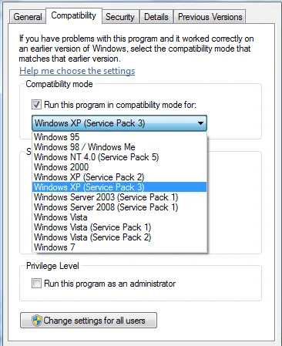The image size is (282, 346).
Task: Uncheck Run this program in compatibility mode
Action: (36, 105)
